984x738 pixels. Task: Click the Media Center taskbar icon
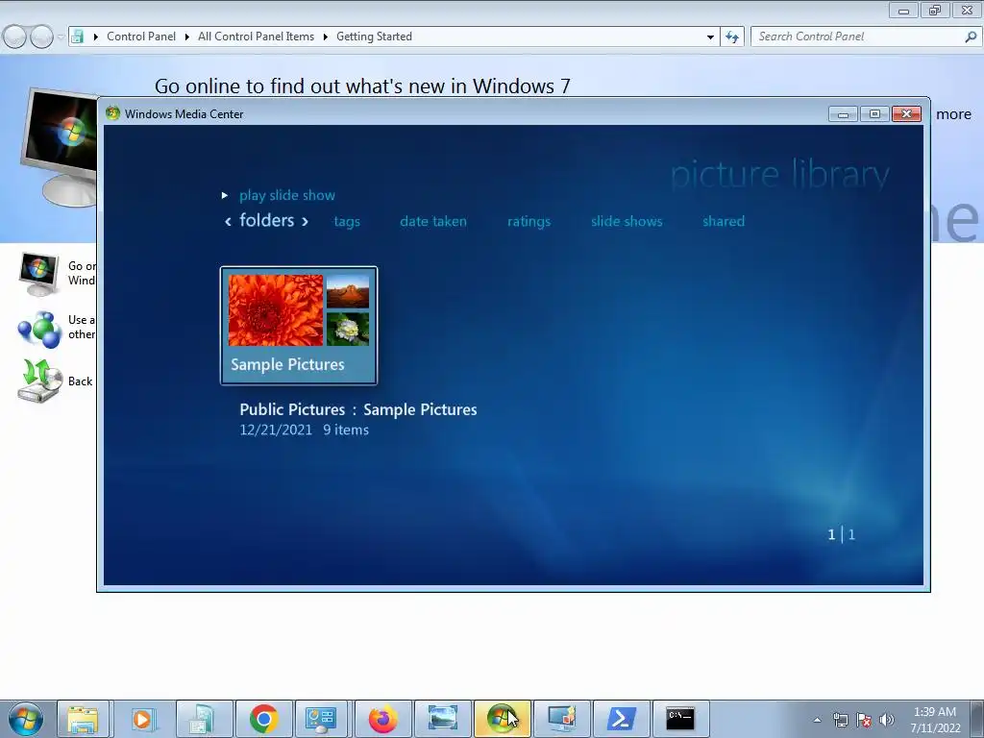coord(502,719)
